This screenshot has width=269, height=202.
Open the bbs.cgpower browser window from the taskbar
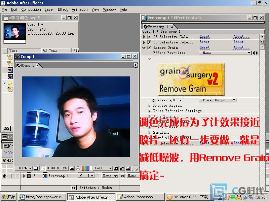[x=42, y=197]
